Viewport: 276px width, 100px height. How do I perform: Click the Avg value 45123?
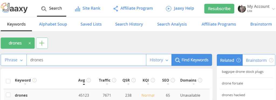coord(84,95)
